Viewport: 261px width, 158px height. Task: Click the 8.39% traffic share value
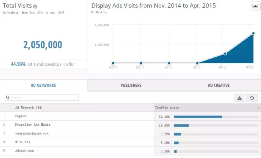(165, 134)
